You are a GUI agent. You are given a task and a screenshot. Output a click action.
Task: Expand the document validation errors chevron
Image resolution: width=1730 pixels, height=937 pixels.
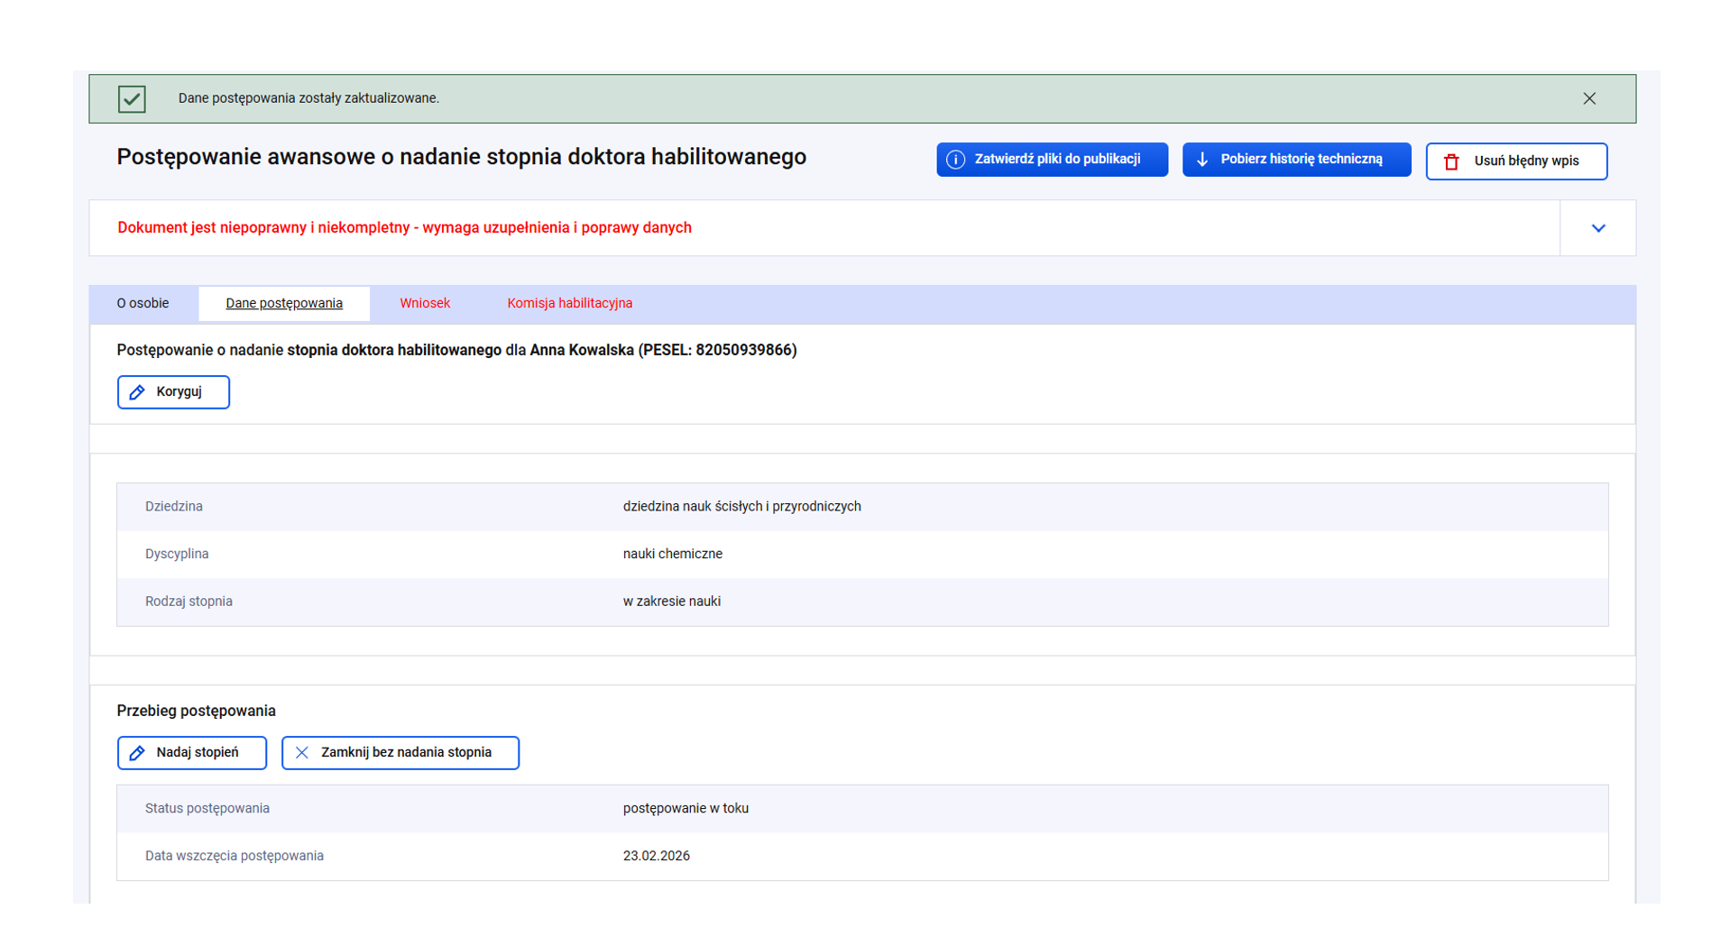[1597, 228]
